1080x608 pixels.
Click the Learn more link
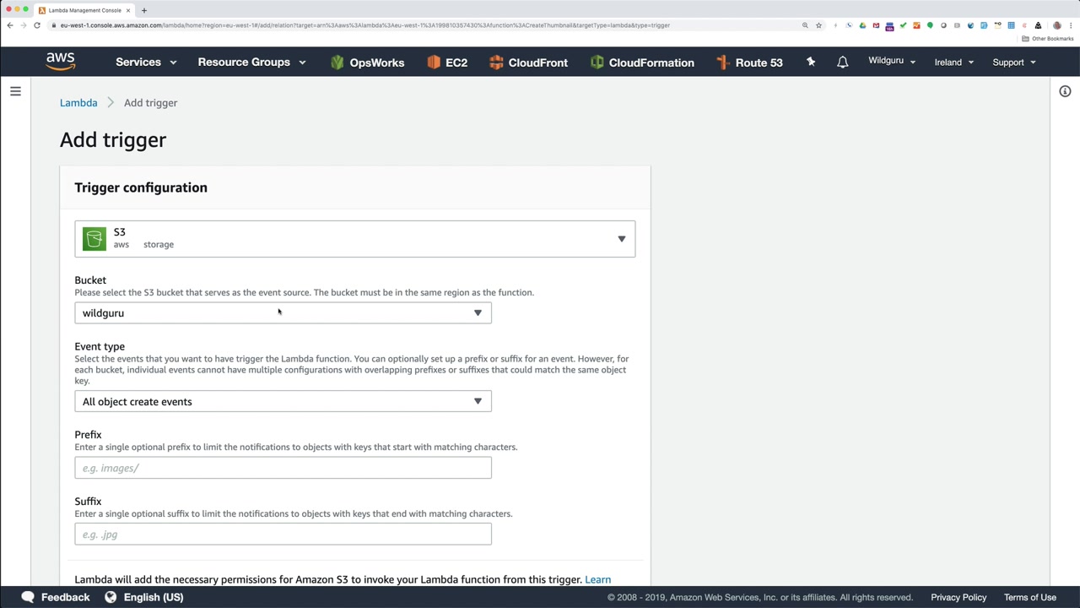point(597,579)
